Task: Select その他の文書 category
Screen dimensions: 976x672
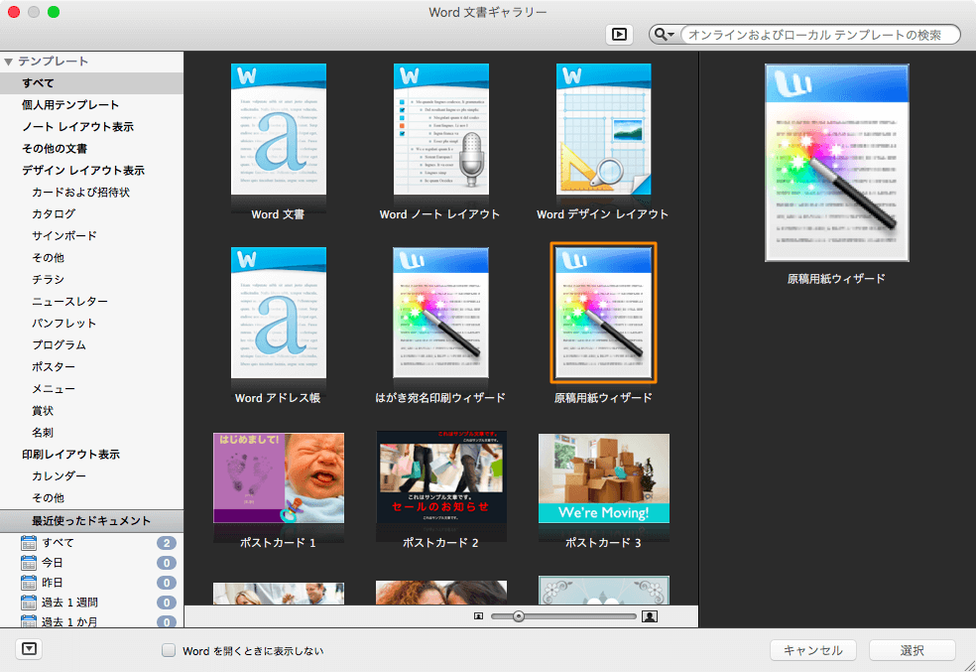Action: click(91, 148)
